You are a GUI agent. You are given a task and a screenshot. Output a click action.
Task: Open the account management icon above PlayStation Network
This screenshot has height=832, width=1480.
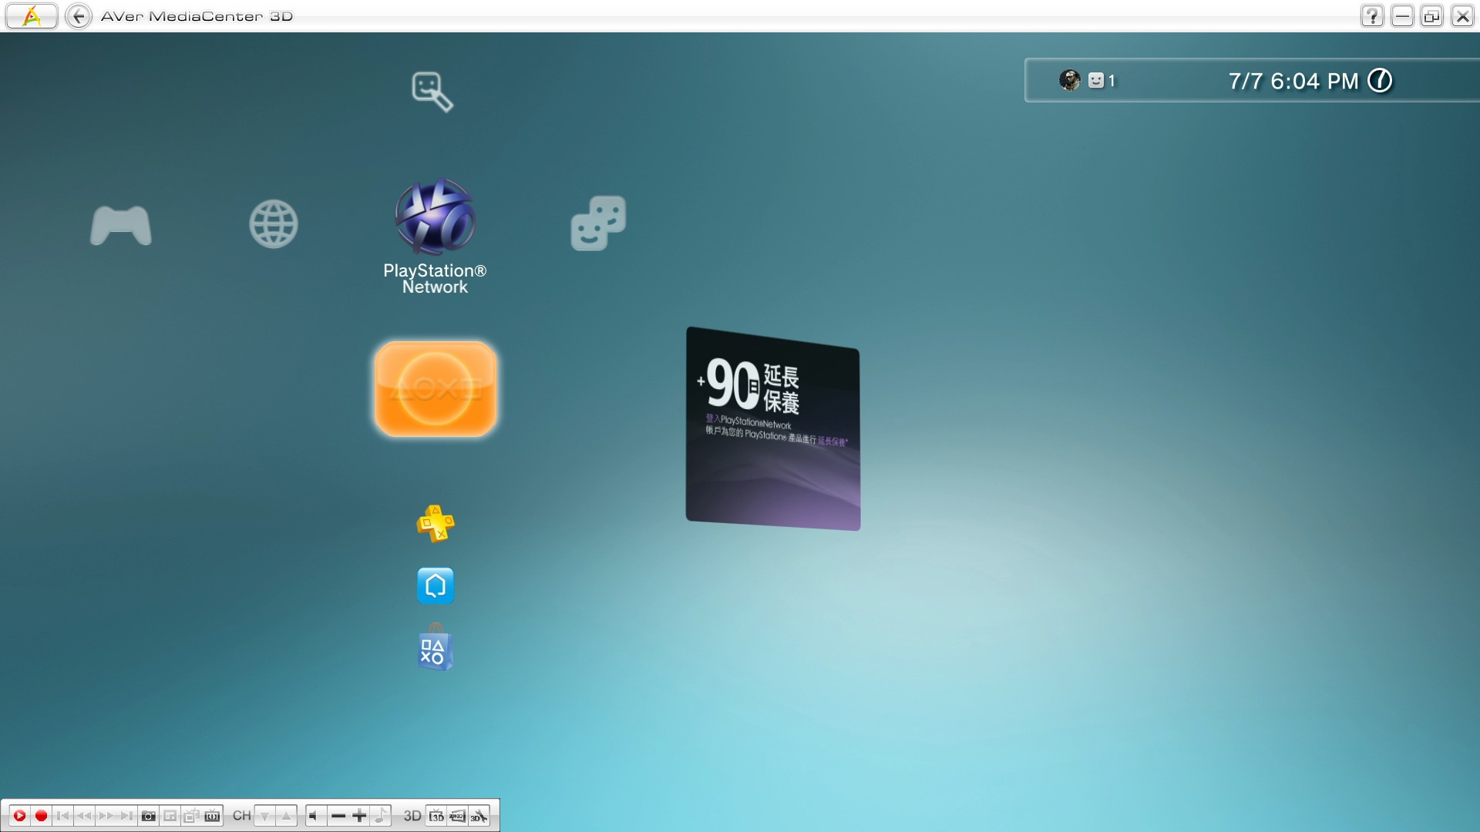[432, 92]
